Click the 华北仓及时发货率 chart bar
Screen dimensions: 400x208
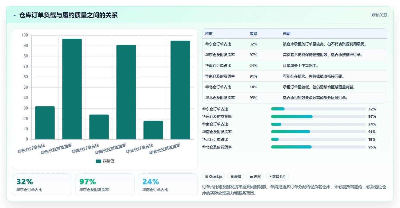click(180, 90)
